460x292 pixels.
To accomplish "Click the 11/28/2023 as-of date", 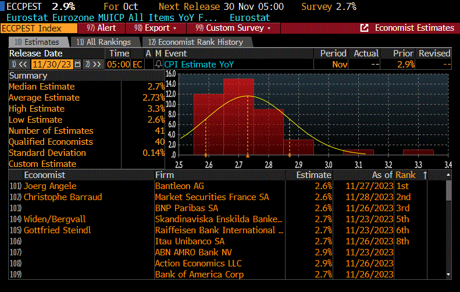I will pos(369,197).
